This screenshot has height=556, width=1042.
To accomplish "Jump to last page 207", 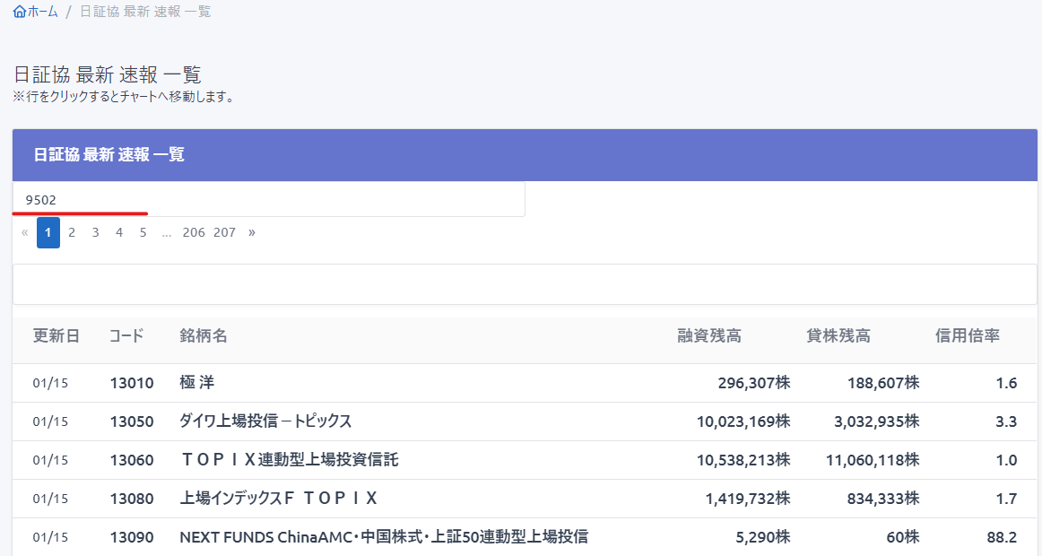I will click(224, 232).
